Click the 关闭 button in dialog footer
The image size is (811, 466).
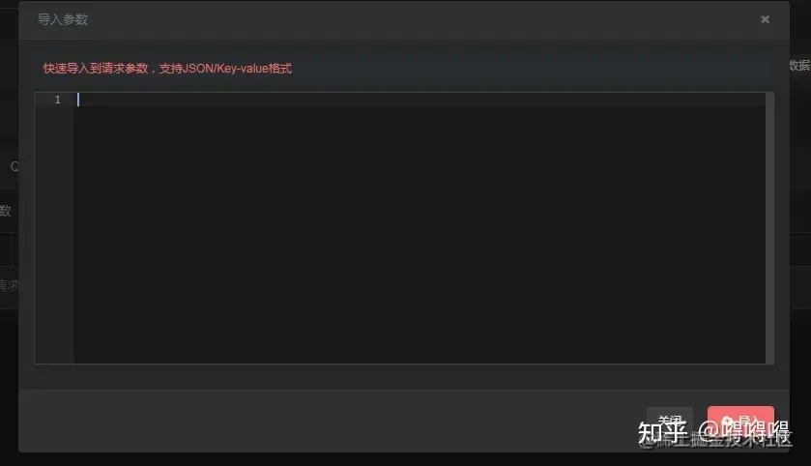coord(669,421)
